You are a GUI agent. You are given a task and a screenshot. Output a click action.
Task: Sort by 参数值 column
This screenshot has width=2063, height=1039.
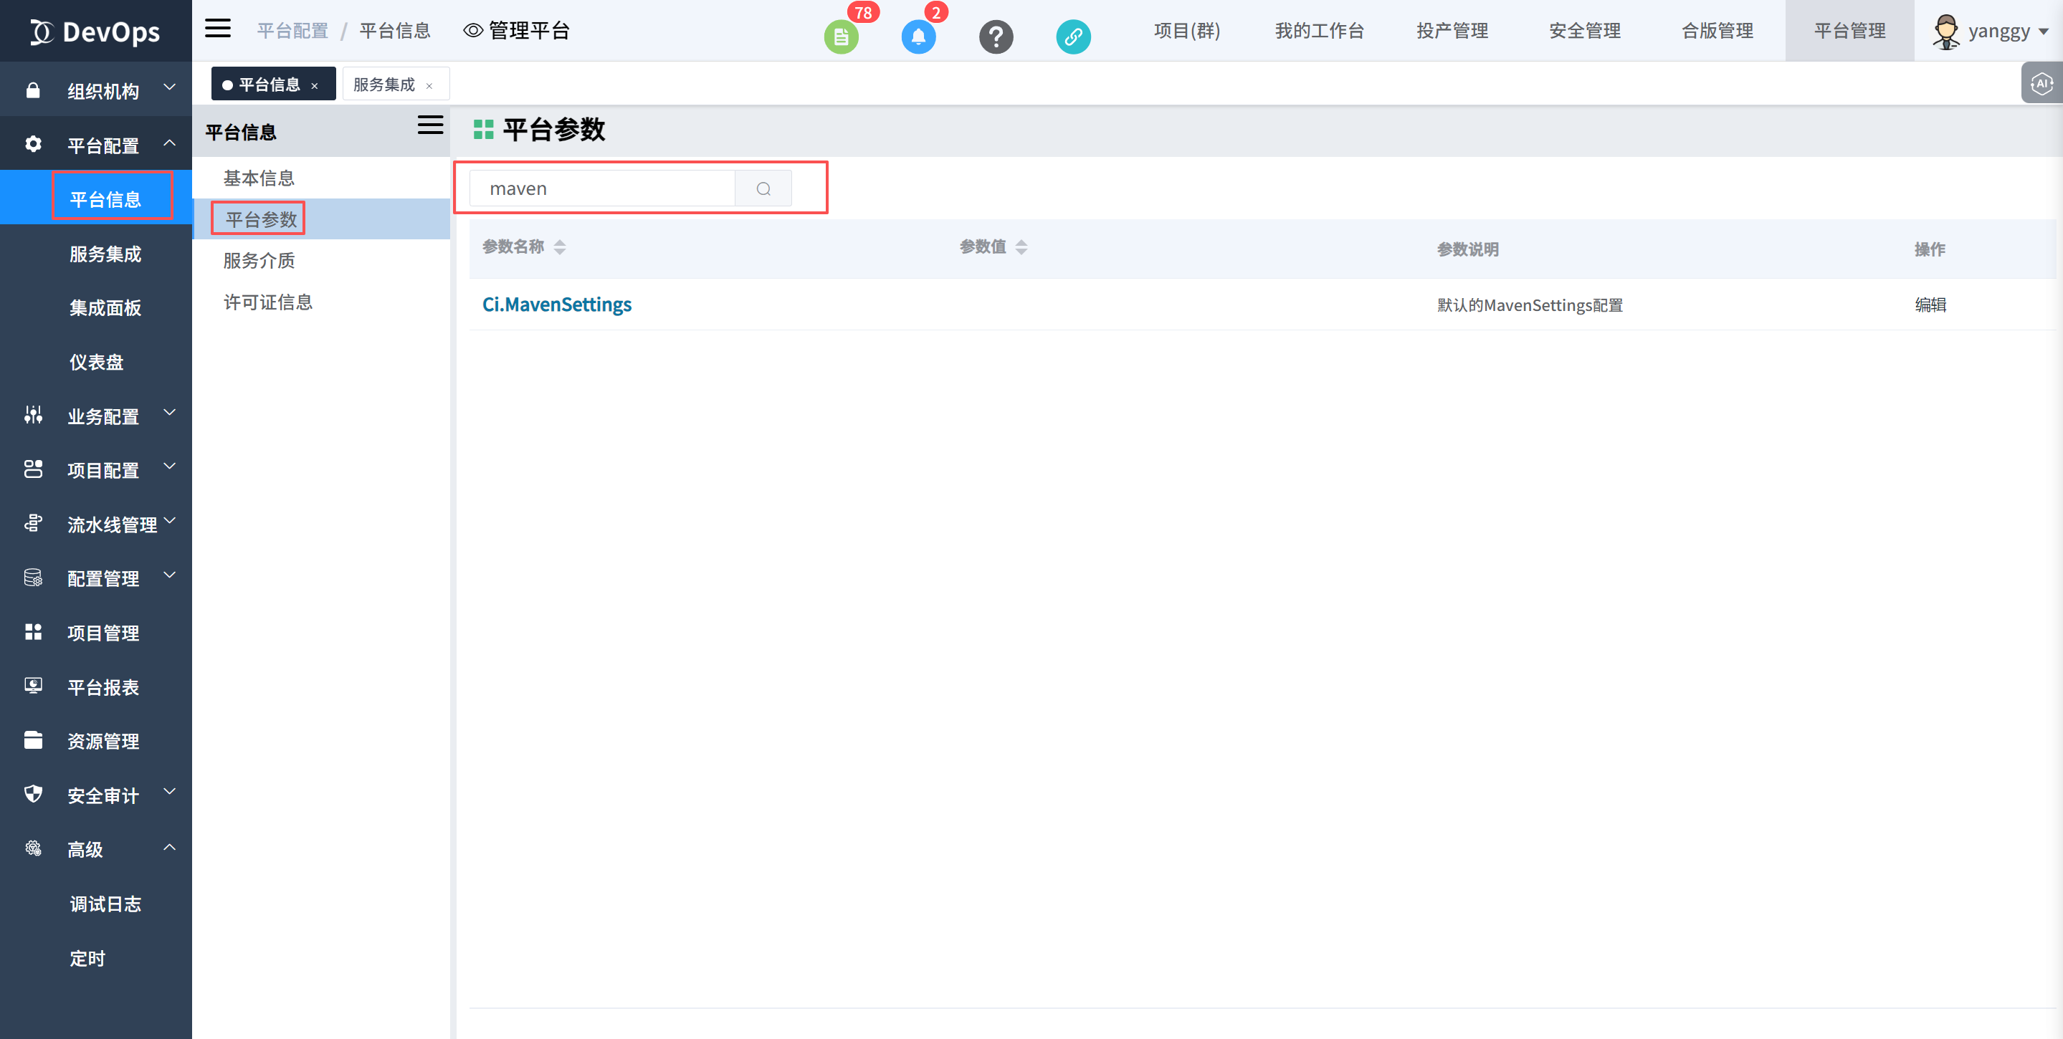coord(1021,247)
